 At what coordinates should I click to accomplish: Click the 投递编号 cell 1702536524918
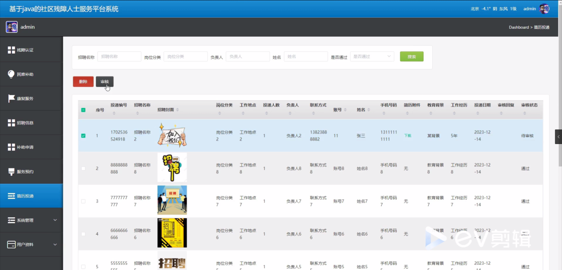(118, 136)
